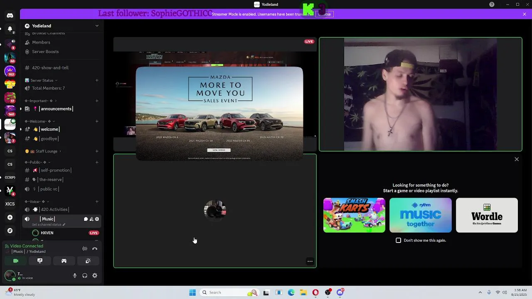Select the XICS server icon
This screenshot has width=532, height=299.
click(10, 204)
